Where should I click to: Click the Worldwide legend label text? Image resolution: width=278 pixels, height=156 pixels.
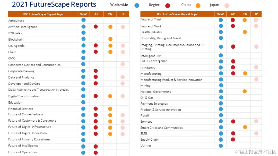[x=119, y=5]
